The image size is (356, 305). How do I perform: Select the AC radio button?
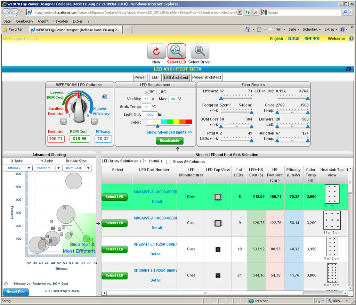[158, 92]
